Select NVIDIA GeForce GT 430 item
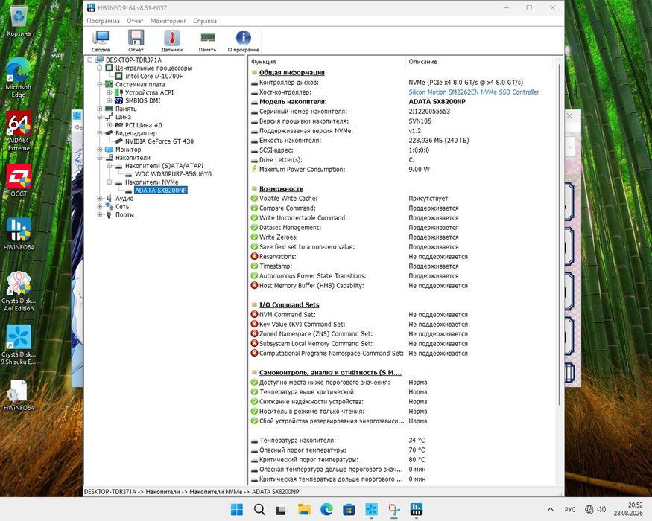The width and height of the screenshot is (652, 521). [x=159, y=141]
